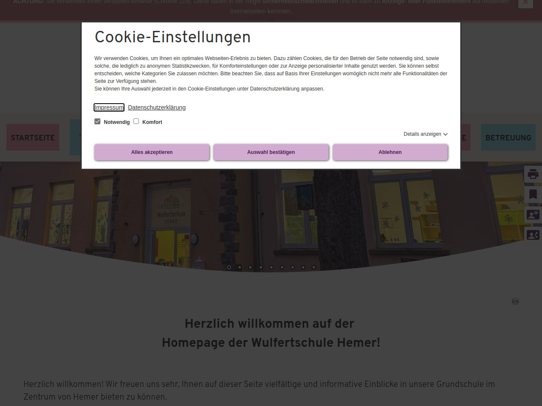Image resolution: width=542 pixels, height=406 pixels.
Task: Open the STARTSEITE menu item
Action: coord(33,137)
